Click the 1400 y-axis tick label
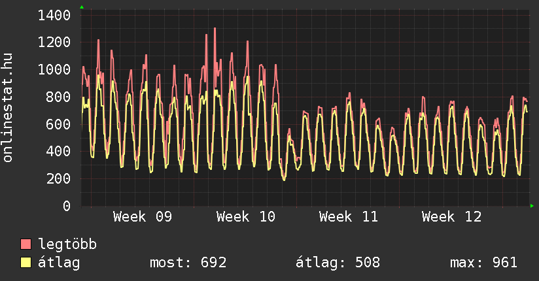The image size is (539, 281). [x=55, y=15]
